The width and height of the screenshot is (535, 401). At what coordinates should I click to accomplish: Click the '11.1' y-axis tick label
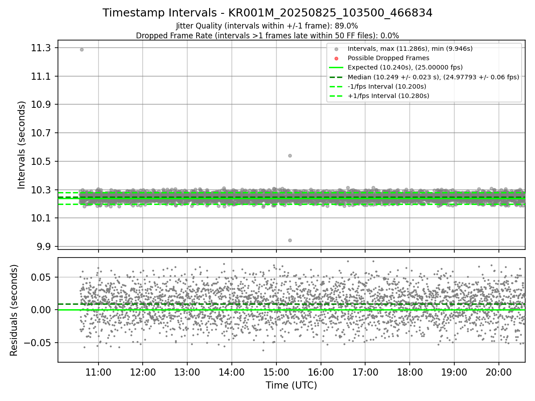[41, 76]
